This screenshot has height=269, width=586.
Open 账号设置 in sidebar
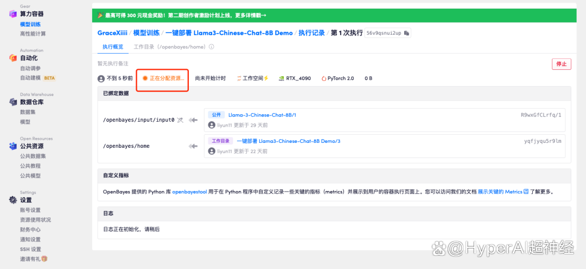point(30,210)
